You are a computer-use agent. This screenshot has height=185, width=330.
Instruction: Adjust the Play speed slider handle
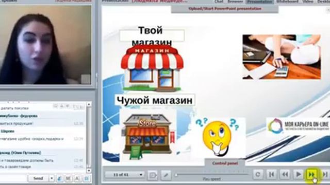176,175
